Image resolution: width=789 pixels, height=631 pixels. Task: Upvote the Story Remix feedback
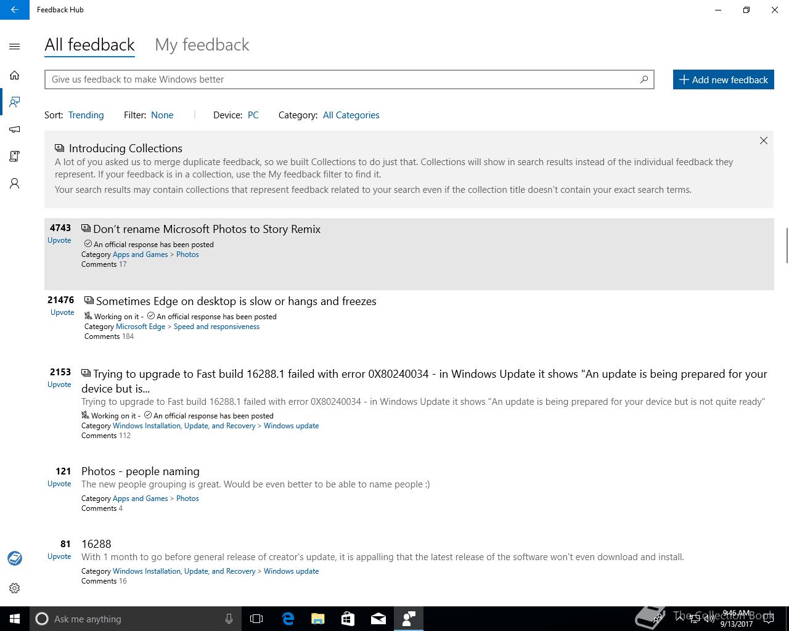[59, 240]
